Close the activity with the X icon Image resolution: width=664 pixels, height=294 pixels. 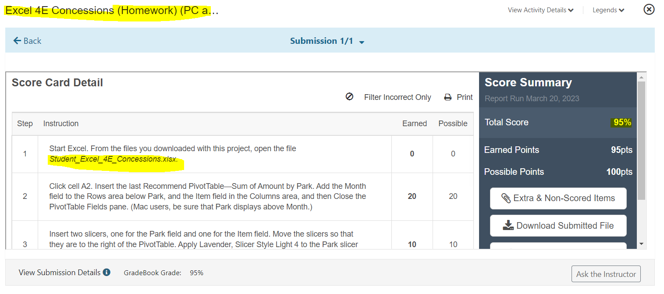pos(649,9)
